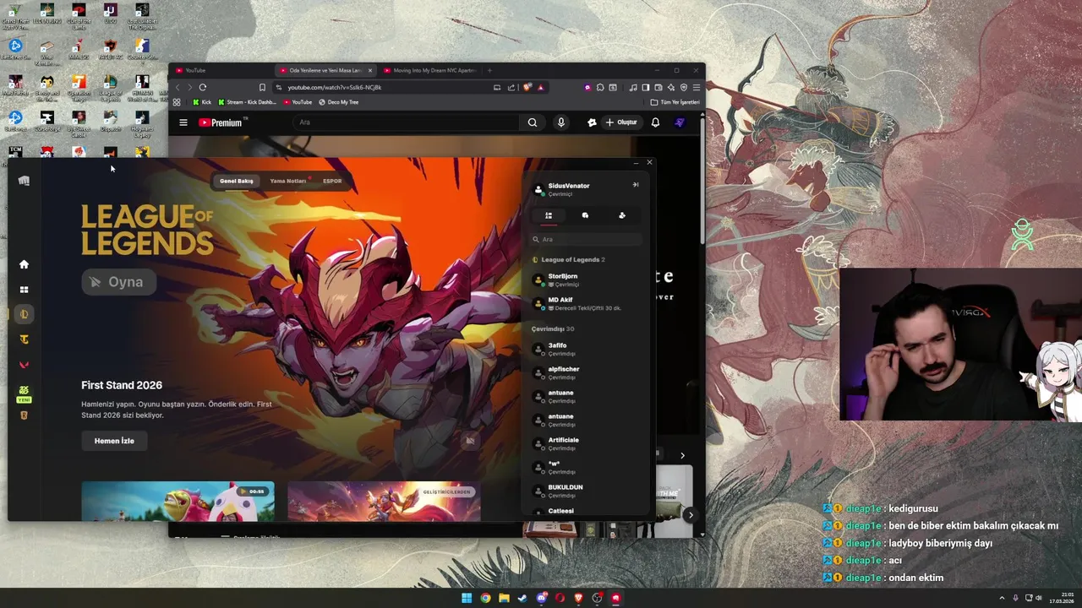Screen dimensions: 1082x608
Task: Select Teamfight Tactics in the sidebar
Action: [x=24, y=339]
